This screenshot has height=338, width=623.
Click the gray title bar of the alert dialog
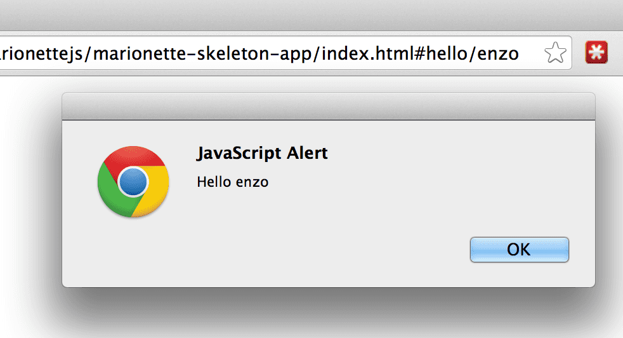tap(329, 106)
